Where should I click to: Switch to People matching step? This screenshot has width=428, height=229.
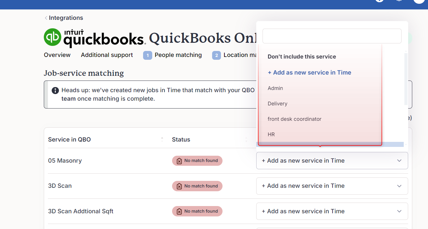178,55
